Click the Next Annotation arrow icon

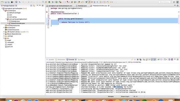point(100,2)
